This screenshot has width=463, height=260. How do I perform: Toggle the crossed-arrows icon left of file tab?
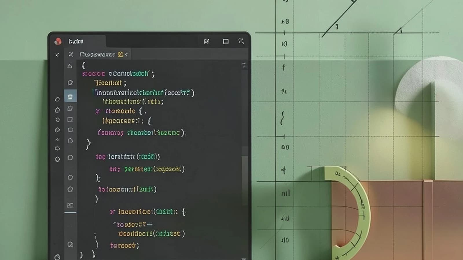coord(71,54)
